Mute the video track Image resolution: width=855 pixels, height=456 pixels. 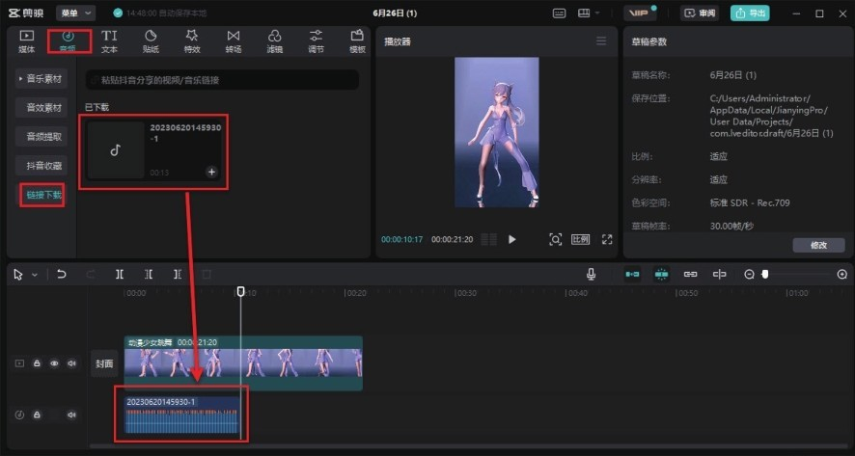pos(71,363)
